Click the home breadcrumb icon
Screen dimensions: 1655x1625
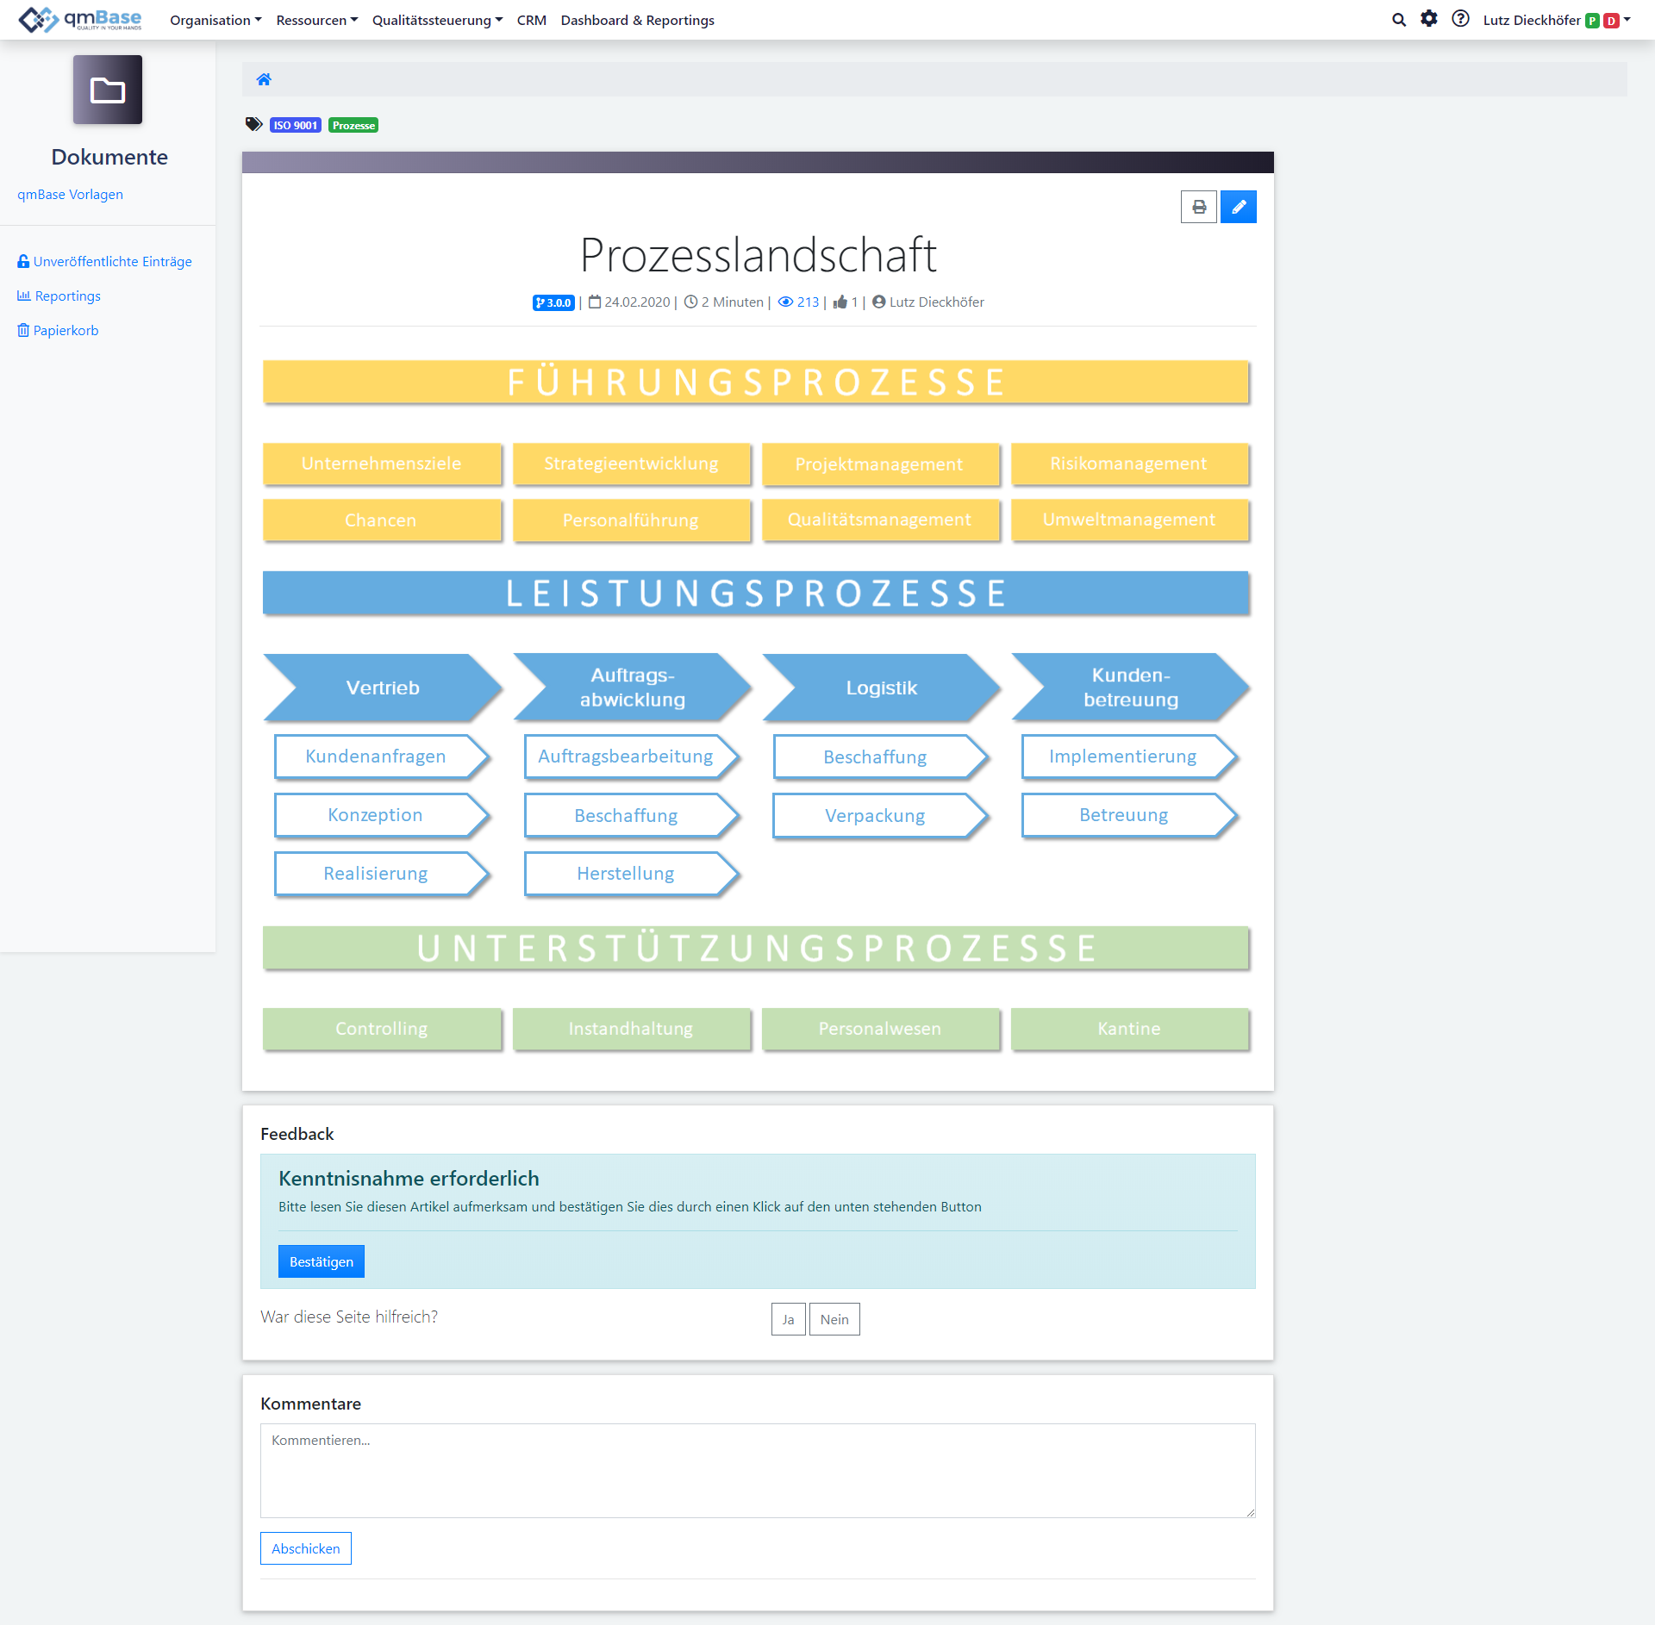pyautogui.click(x=264, y=79)
